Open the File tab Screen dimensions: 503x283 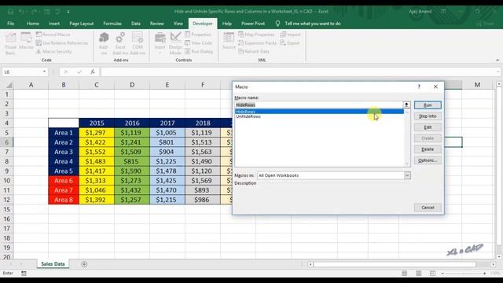tap(10, 24)
